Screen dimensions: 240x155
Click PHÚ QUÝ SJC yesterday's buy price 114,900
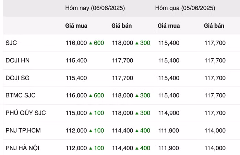pos(169,113)
